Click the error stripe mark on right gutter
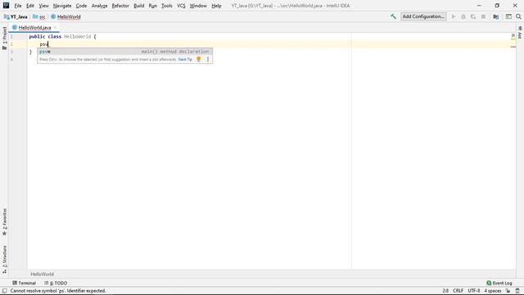 click(x=513, y=47)
